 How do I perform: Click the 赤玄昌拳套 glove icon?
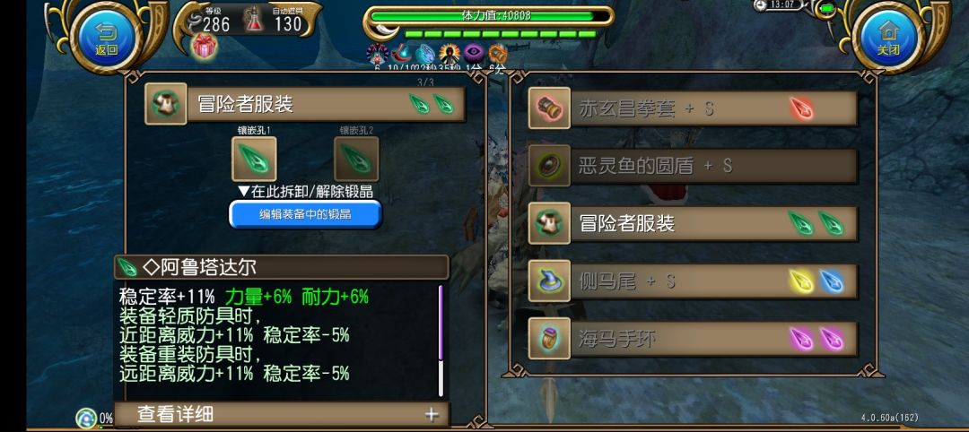(x=549, y=108)
